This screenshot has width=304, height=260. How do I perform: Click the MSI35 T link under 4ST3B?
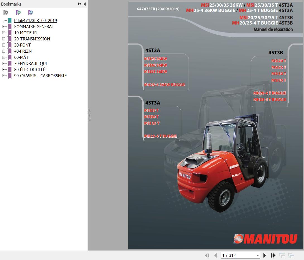[279, 80]
